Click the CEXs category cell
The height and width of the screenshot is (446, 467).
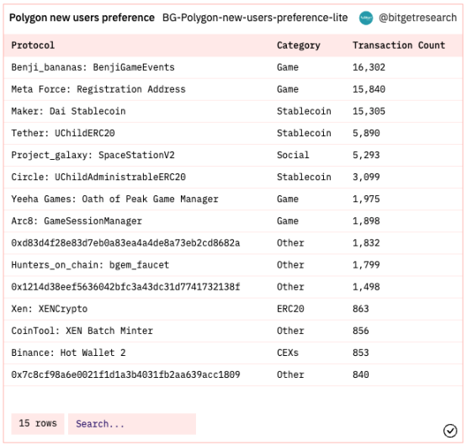click(x=288, y=353)
